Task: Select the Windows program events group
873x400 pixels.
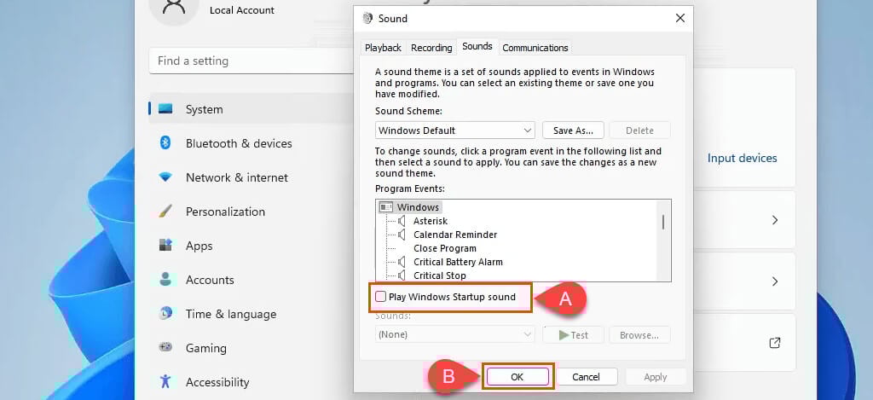Action: [418, 207]
